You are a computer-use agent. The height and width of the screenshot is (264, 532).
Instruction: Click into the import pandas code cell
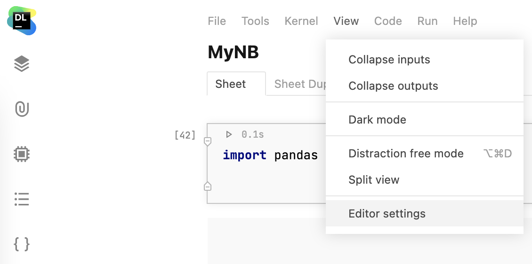[x=270, y=155]
